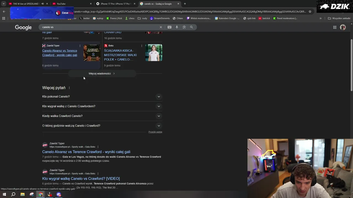Open Snipping Tool from taskbar
This screenshot has height=198, width=353.
(32, 194)
